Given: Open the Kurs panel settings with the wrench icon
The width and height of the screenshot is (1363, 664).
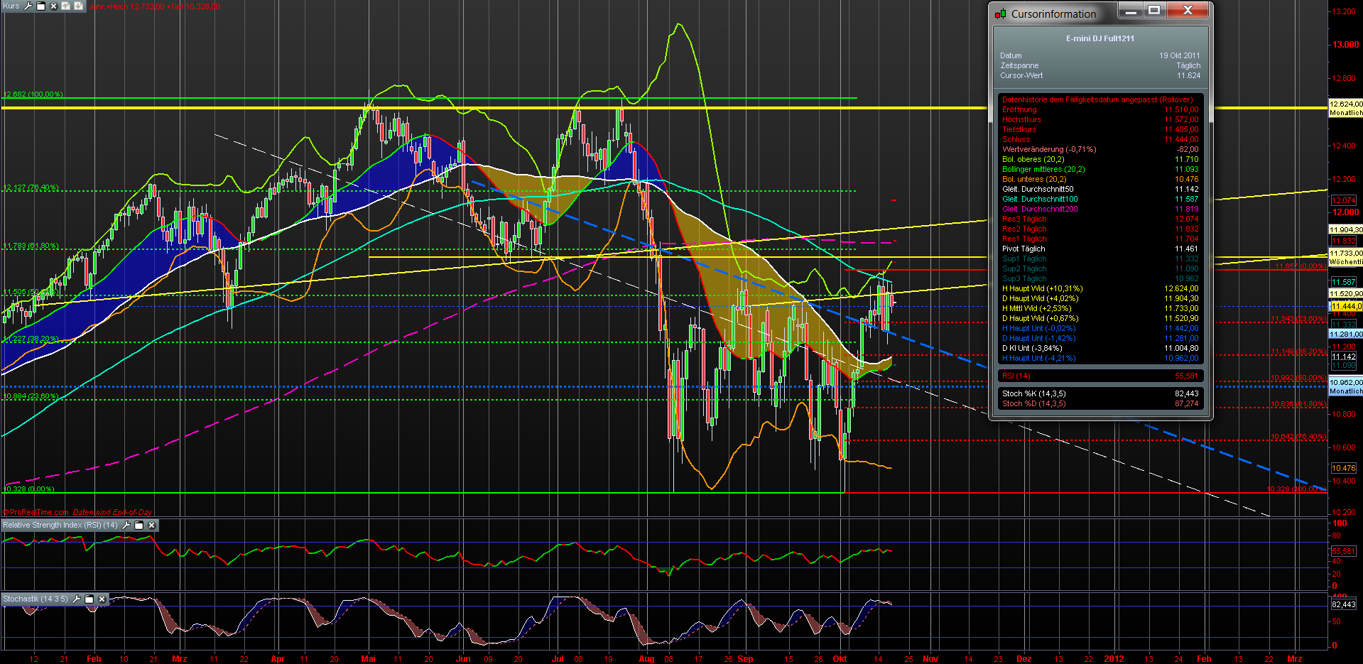Looking at the screenshot, I should pos(28,6).
